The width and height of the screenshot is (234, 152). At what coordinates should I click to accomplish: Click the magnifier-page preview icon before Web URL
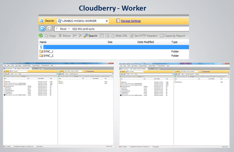[107, 36]
